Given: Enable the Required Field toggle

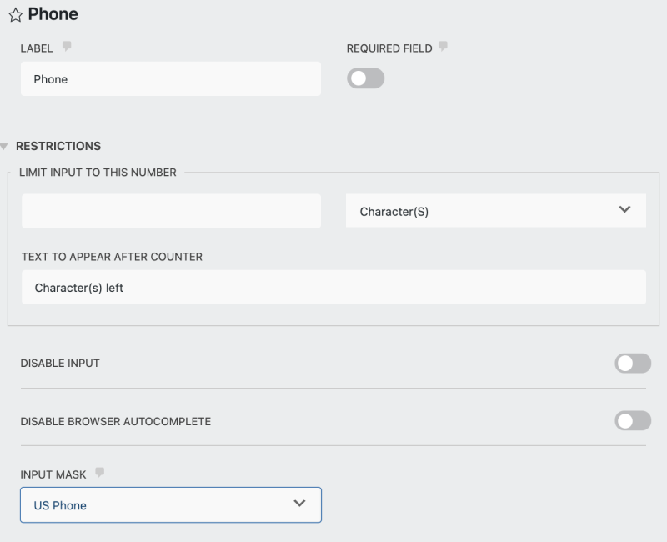Looking at the screenshot, I should click(x=365, y=78).
